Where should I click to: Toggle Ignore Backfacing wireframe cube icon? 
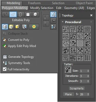25,27
